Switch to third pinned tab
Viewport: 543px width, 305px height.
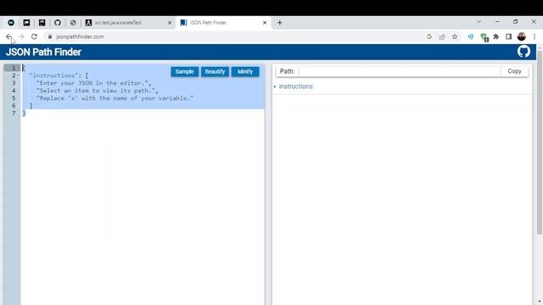click(42, 23)
